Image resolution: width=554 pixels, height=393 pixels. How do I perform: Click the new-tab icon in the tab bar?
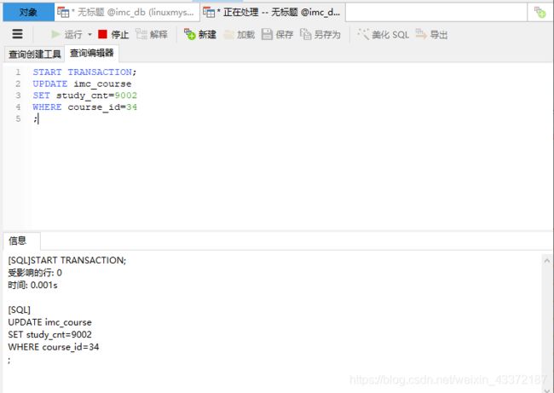[540, 13]
